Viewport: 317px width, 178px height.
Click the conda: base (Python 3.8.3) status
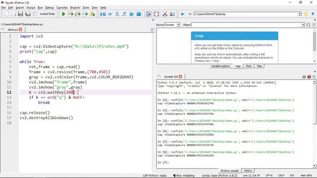tap(219, 176)
